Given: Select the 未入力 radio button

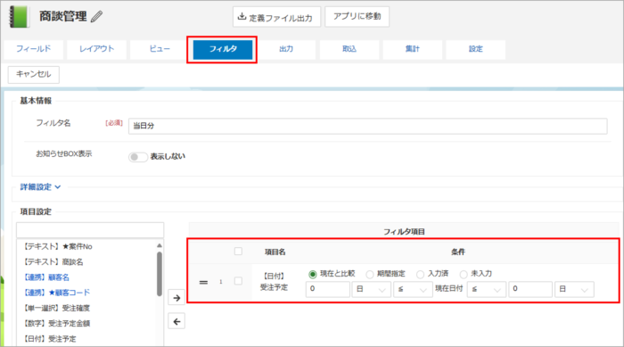Looking at the screenshot, I should [464, 274].
